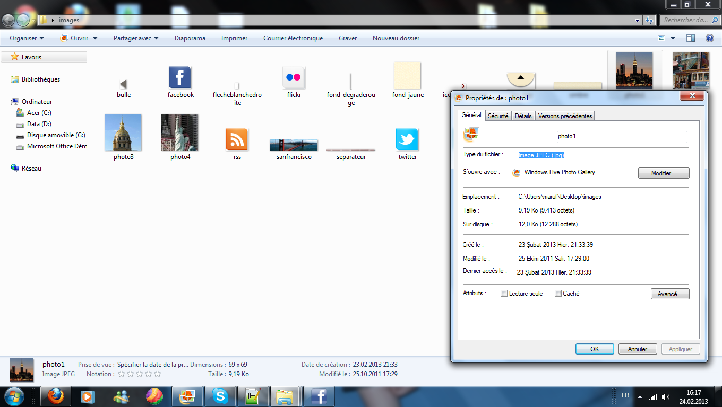Click the help question mark icon

coord(709,38)
